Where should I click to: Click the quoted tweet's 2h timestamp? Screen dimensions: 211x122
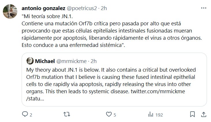[x=93, y=61]
